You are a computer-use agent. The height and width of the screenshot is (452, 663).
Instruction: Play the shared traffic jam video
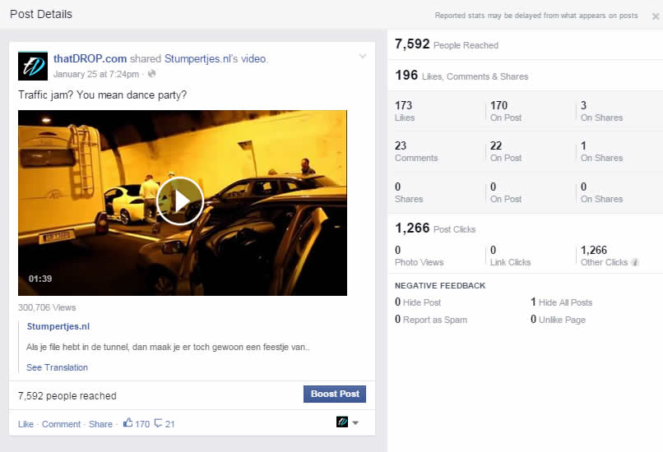click(180, 201)
